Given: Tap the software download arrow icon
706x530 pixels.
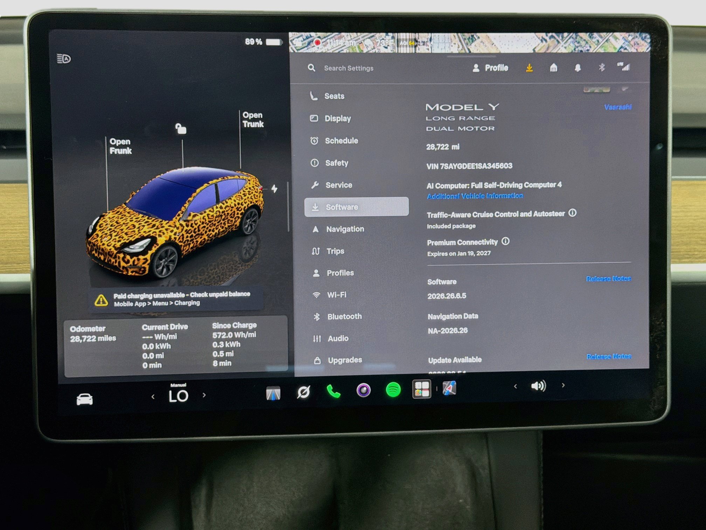Looking at the screenshot, I should pos(529,68).
